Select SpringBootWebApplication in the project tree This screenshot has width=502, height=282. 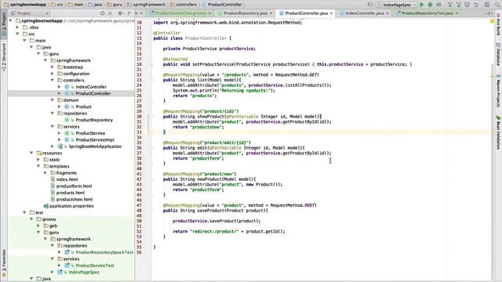95,146
